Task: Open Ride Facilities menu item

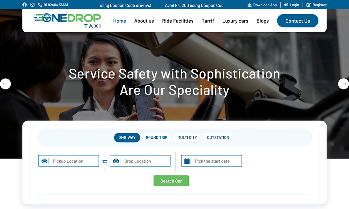Action: point(178,21)
